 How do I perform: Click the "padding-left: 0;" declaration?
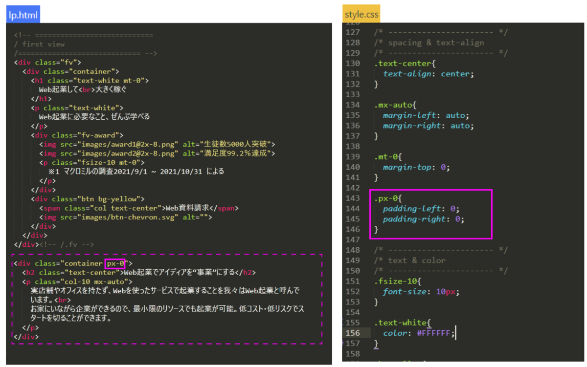click(x=421, y=209)
